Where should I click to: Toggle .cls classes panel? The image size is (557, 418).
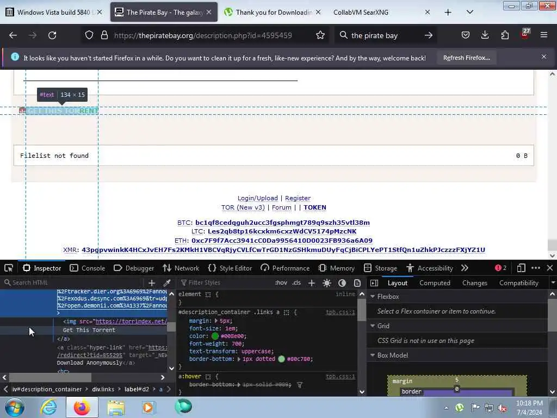coord(296,282)
